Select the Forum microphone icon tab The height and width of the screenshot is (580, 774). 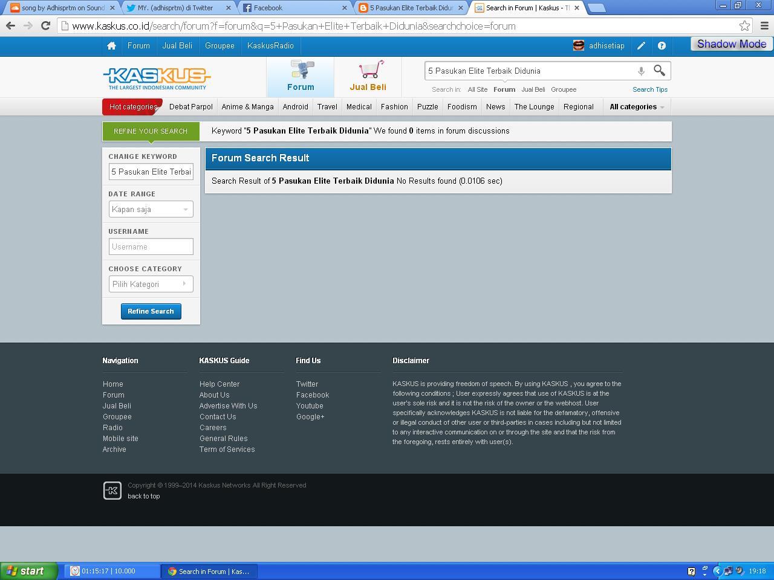coord(301,77)
